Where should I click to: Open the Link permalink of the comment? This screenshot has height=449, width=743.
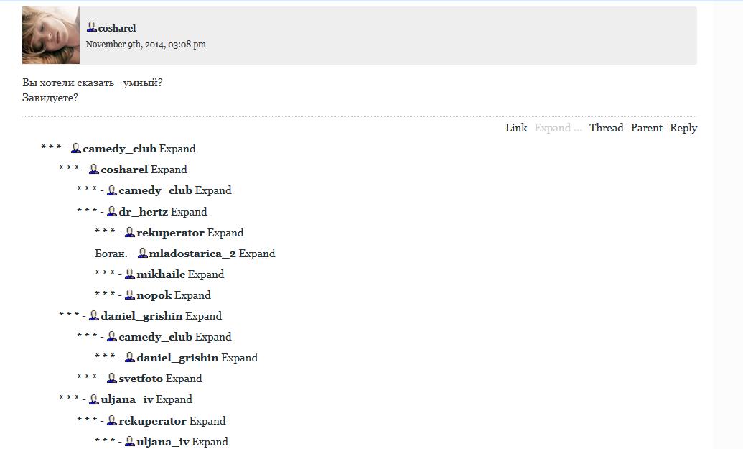tap(516, 128)
